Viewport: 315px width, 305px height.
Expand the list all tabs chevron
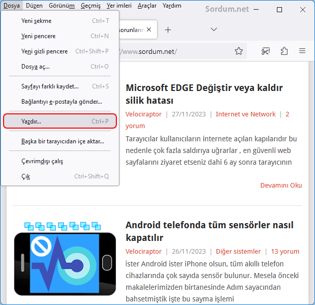click(x=214, y=29)
